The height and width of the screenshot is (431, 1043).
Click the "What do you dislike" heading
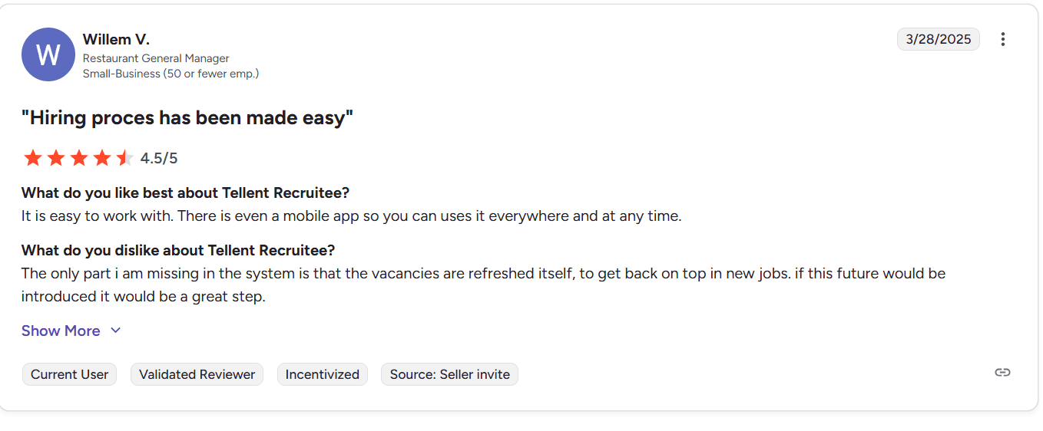[x=178, y=250]
